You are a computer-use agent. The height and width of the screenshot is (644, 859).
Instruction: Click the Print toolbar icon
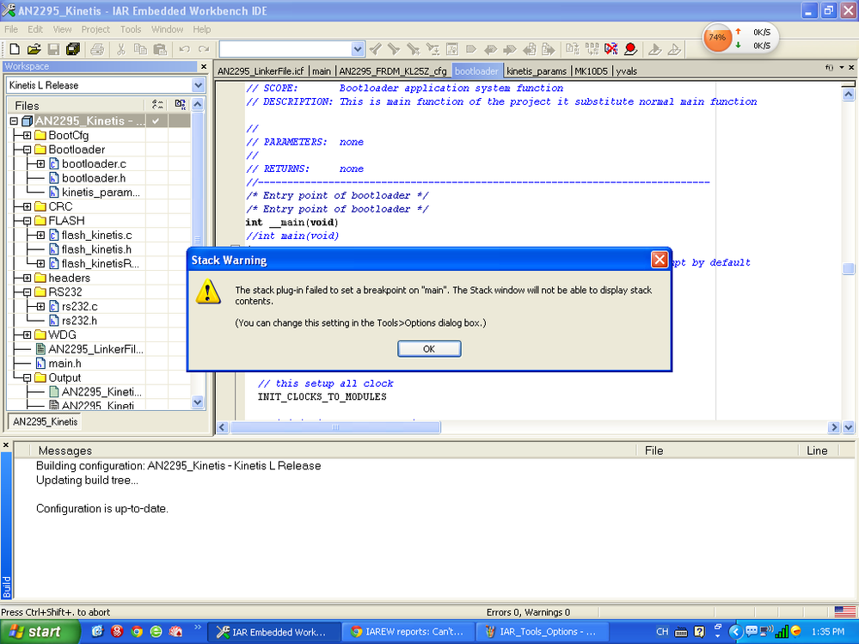pos(97,49)
